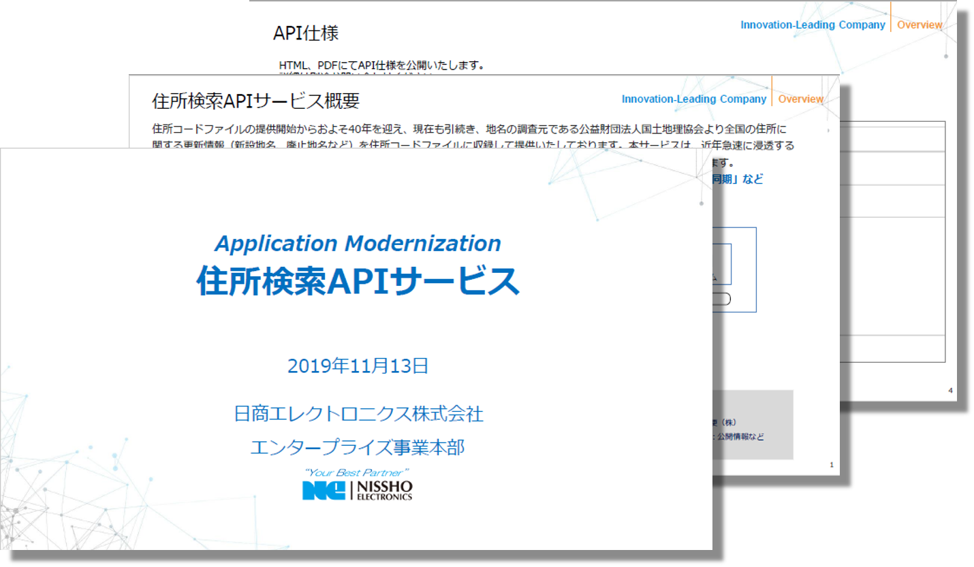Click the line 'HTML、PDFにてAPI仕様を公開いたします。'
This screenshot has width=974, height=567.
coord(381,65)
